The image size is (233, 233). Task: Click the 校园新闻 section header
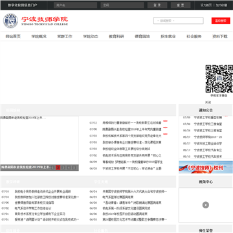tap(13, 110)
